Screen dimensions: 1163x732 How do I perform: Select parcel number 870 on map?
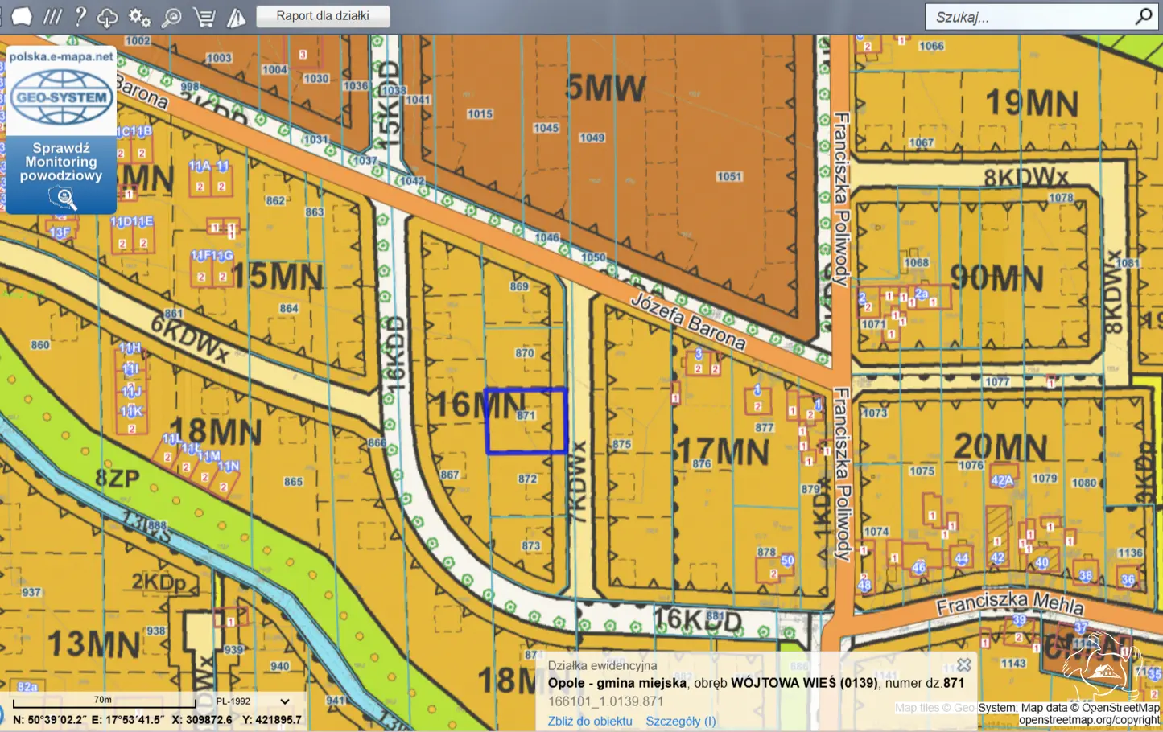525,353
